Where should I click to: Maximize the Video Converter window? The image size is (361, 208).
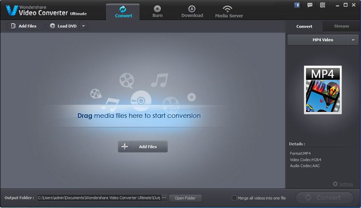[x=346, y=5]
